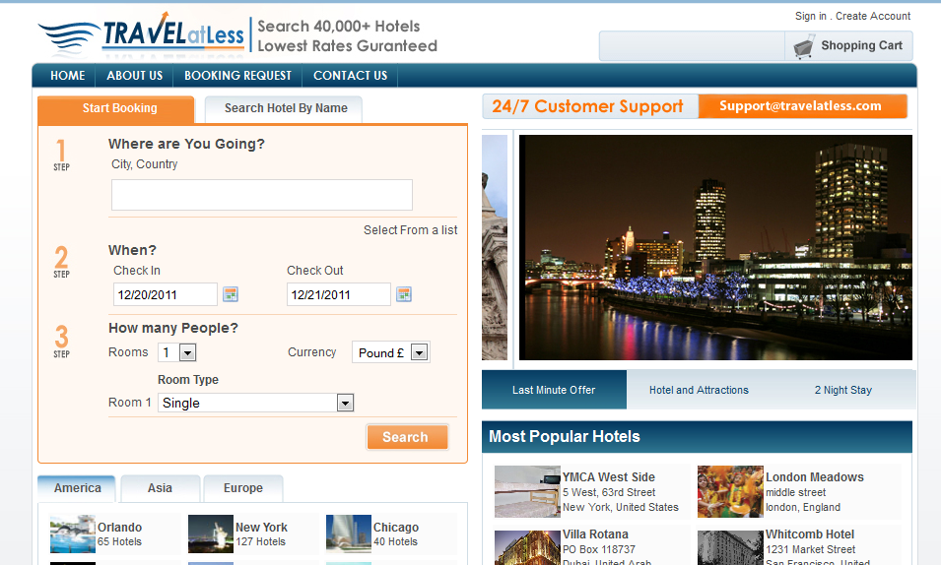The height and width of the screenshot is (565, 941).
Task: Open the Orlando destination thumbnail
Action: 73,534
